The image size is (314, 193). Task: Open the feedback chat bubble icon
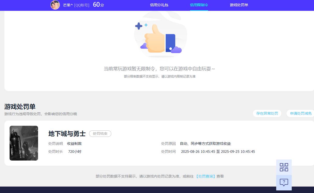click(284, 182)
